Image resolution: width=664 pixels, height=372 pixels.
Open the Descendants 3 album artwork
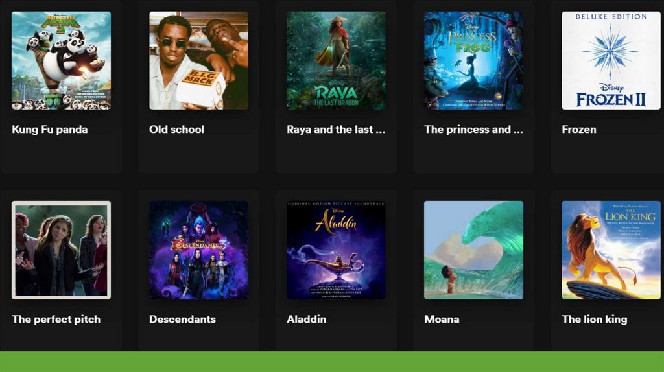(198, 250)
